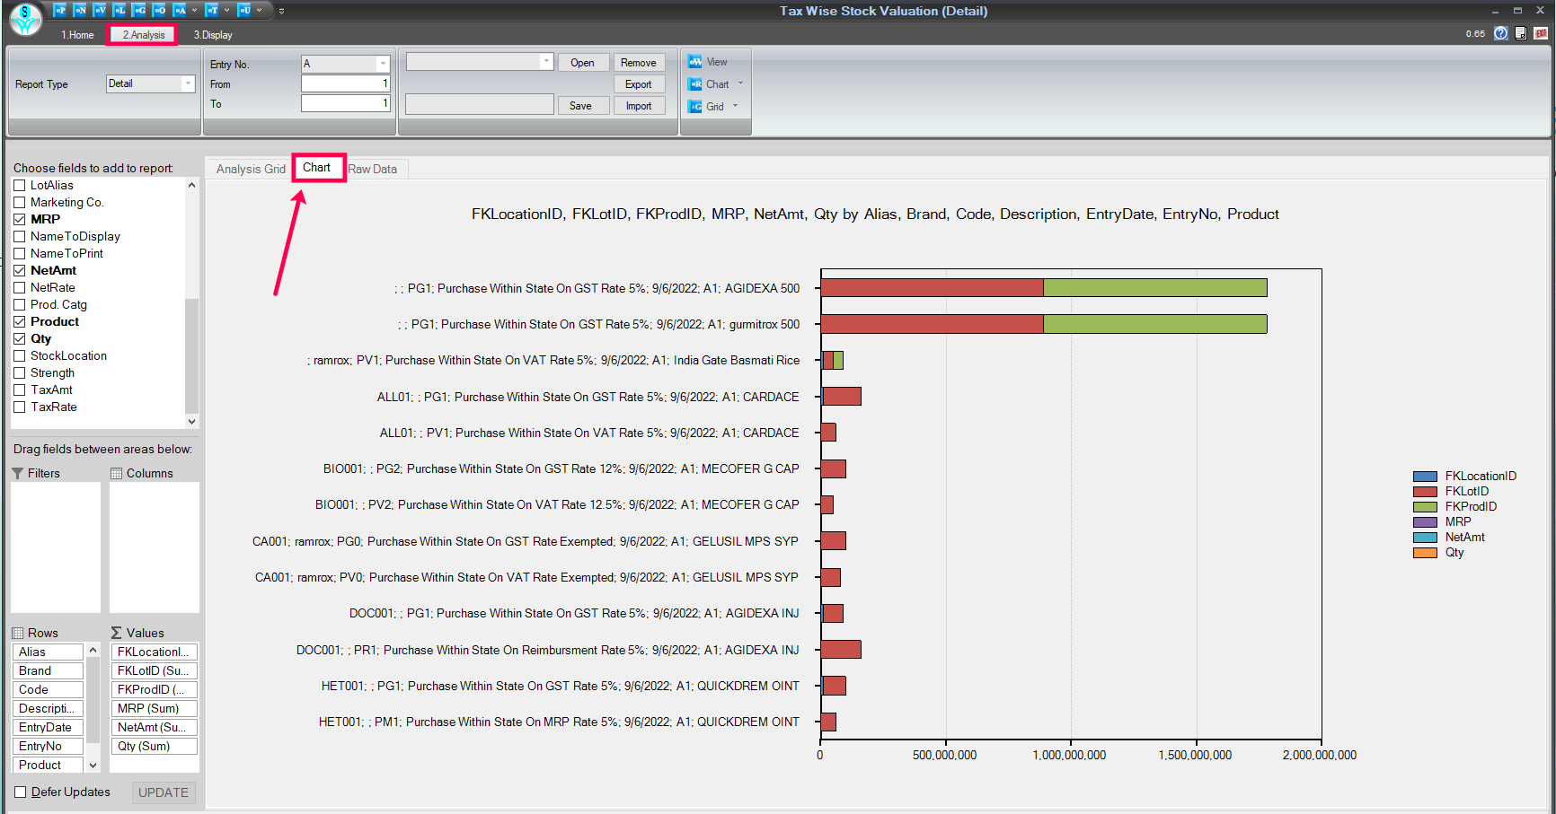1556x814 pixels.
Task: Click the Export button
Action: pos(639,84)
